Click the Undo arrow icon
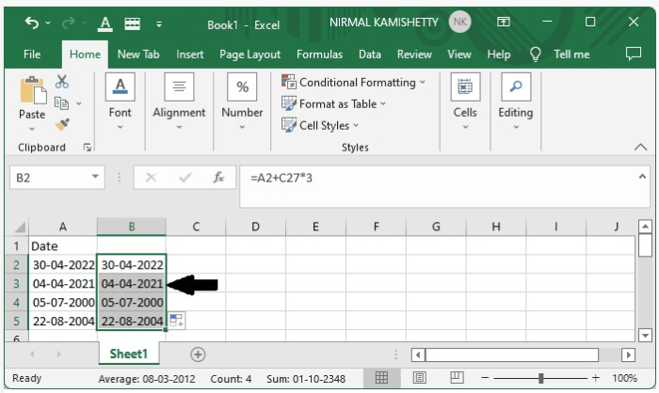 pyautogui.click(x=32, y=22)
